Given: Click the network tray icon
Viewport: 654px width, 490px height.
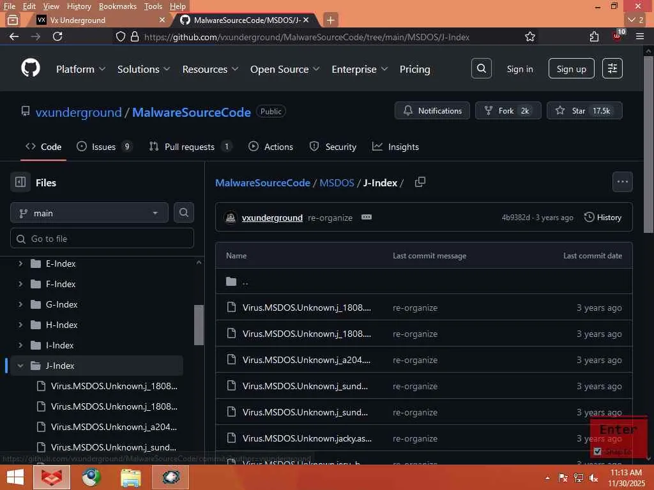Looking at the screenshot, I should click(579, 478).
